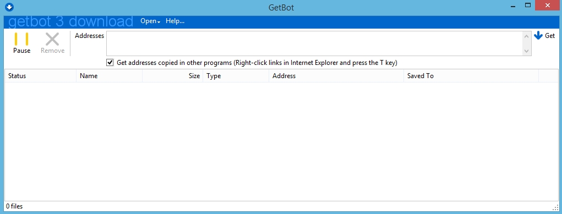Sort by the Status column header
Viewport: 562px width, 214px height.
41,76
